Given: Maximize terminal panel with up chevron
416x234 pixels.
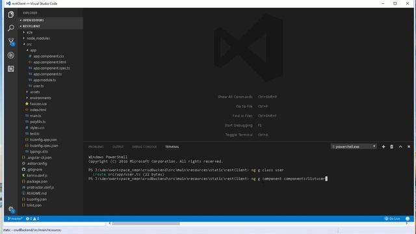Looking at the screenshot, I should pyautogui.click(x=400, y=147).
